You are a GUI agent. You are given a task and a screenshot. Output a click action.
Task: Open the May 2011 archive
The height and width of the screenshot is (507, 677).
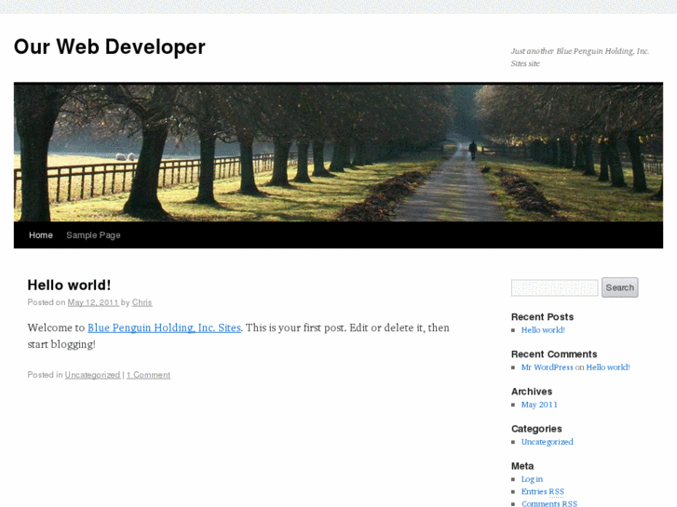click(x=539, y=405)
